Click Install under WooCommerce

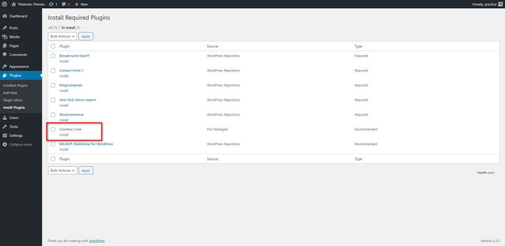(64, 120)
